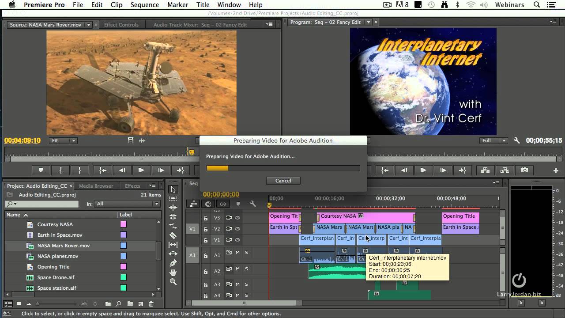This screenshot has height=318, width=565.
Task: Toggle V2 track output eye
Action: (x=237, y=229)
